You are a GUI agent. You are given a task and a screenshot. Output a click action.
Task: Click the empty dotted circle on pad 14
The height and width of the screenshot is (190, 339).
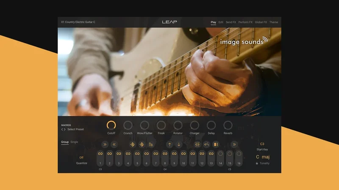pos(220,154)
